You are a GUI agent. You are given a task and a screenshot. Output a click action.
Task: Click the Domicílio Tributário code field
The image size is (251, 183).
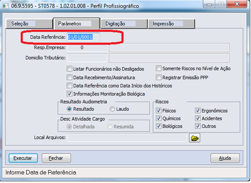(x=87, y=58)
